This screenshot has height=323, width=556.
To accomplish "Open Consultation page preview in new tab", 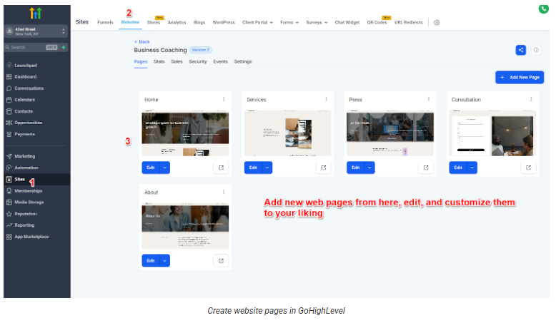I will tap(528, 168).
